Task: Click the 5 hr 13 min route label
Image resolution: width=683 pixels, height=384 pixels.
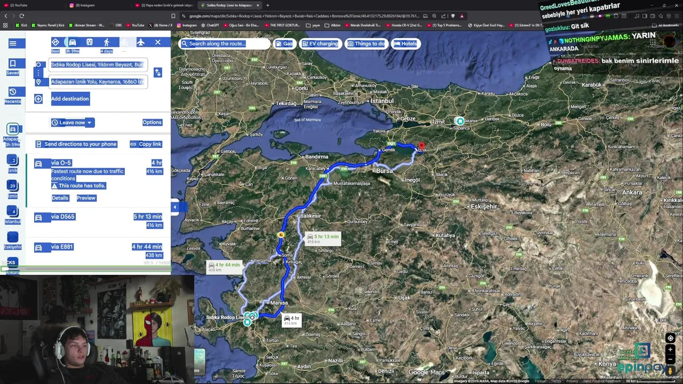Action: (x=323, y=238)
